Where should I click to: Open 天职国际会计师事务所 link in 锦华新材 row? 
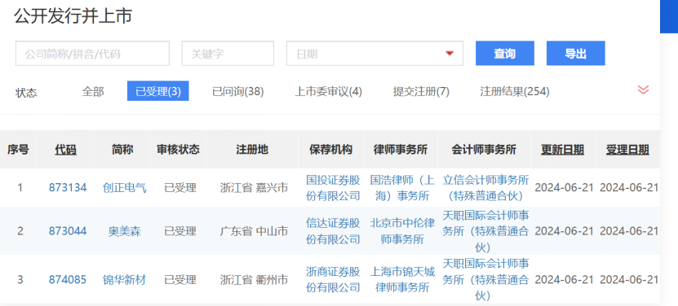point(485,280)
